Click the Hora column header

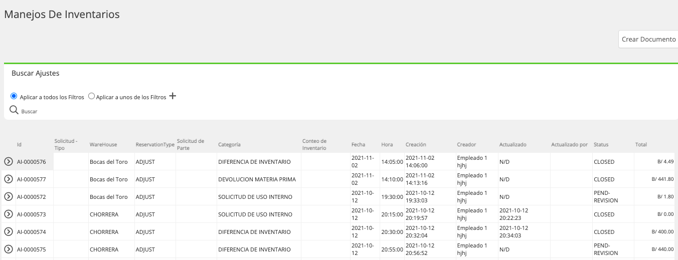(x=387, y=144)
